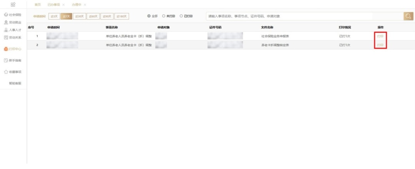Focus the 事项名称 search input field

click(x=305, y=16)
